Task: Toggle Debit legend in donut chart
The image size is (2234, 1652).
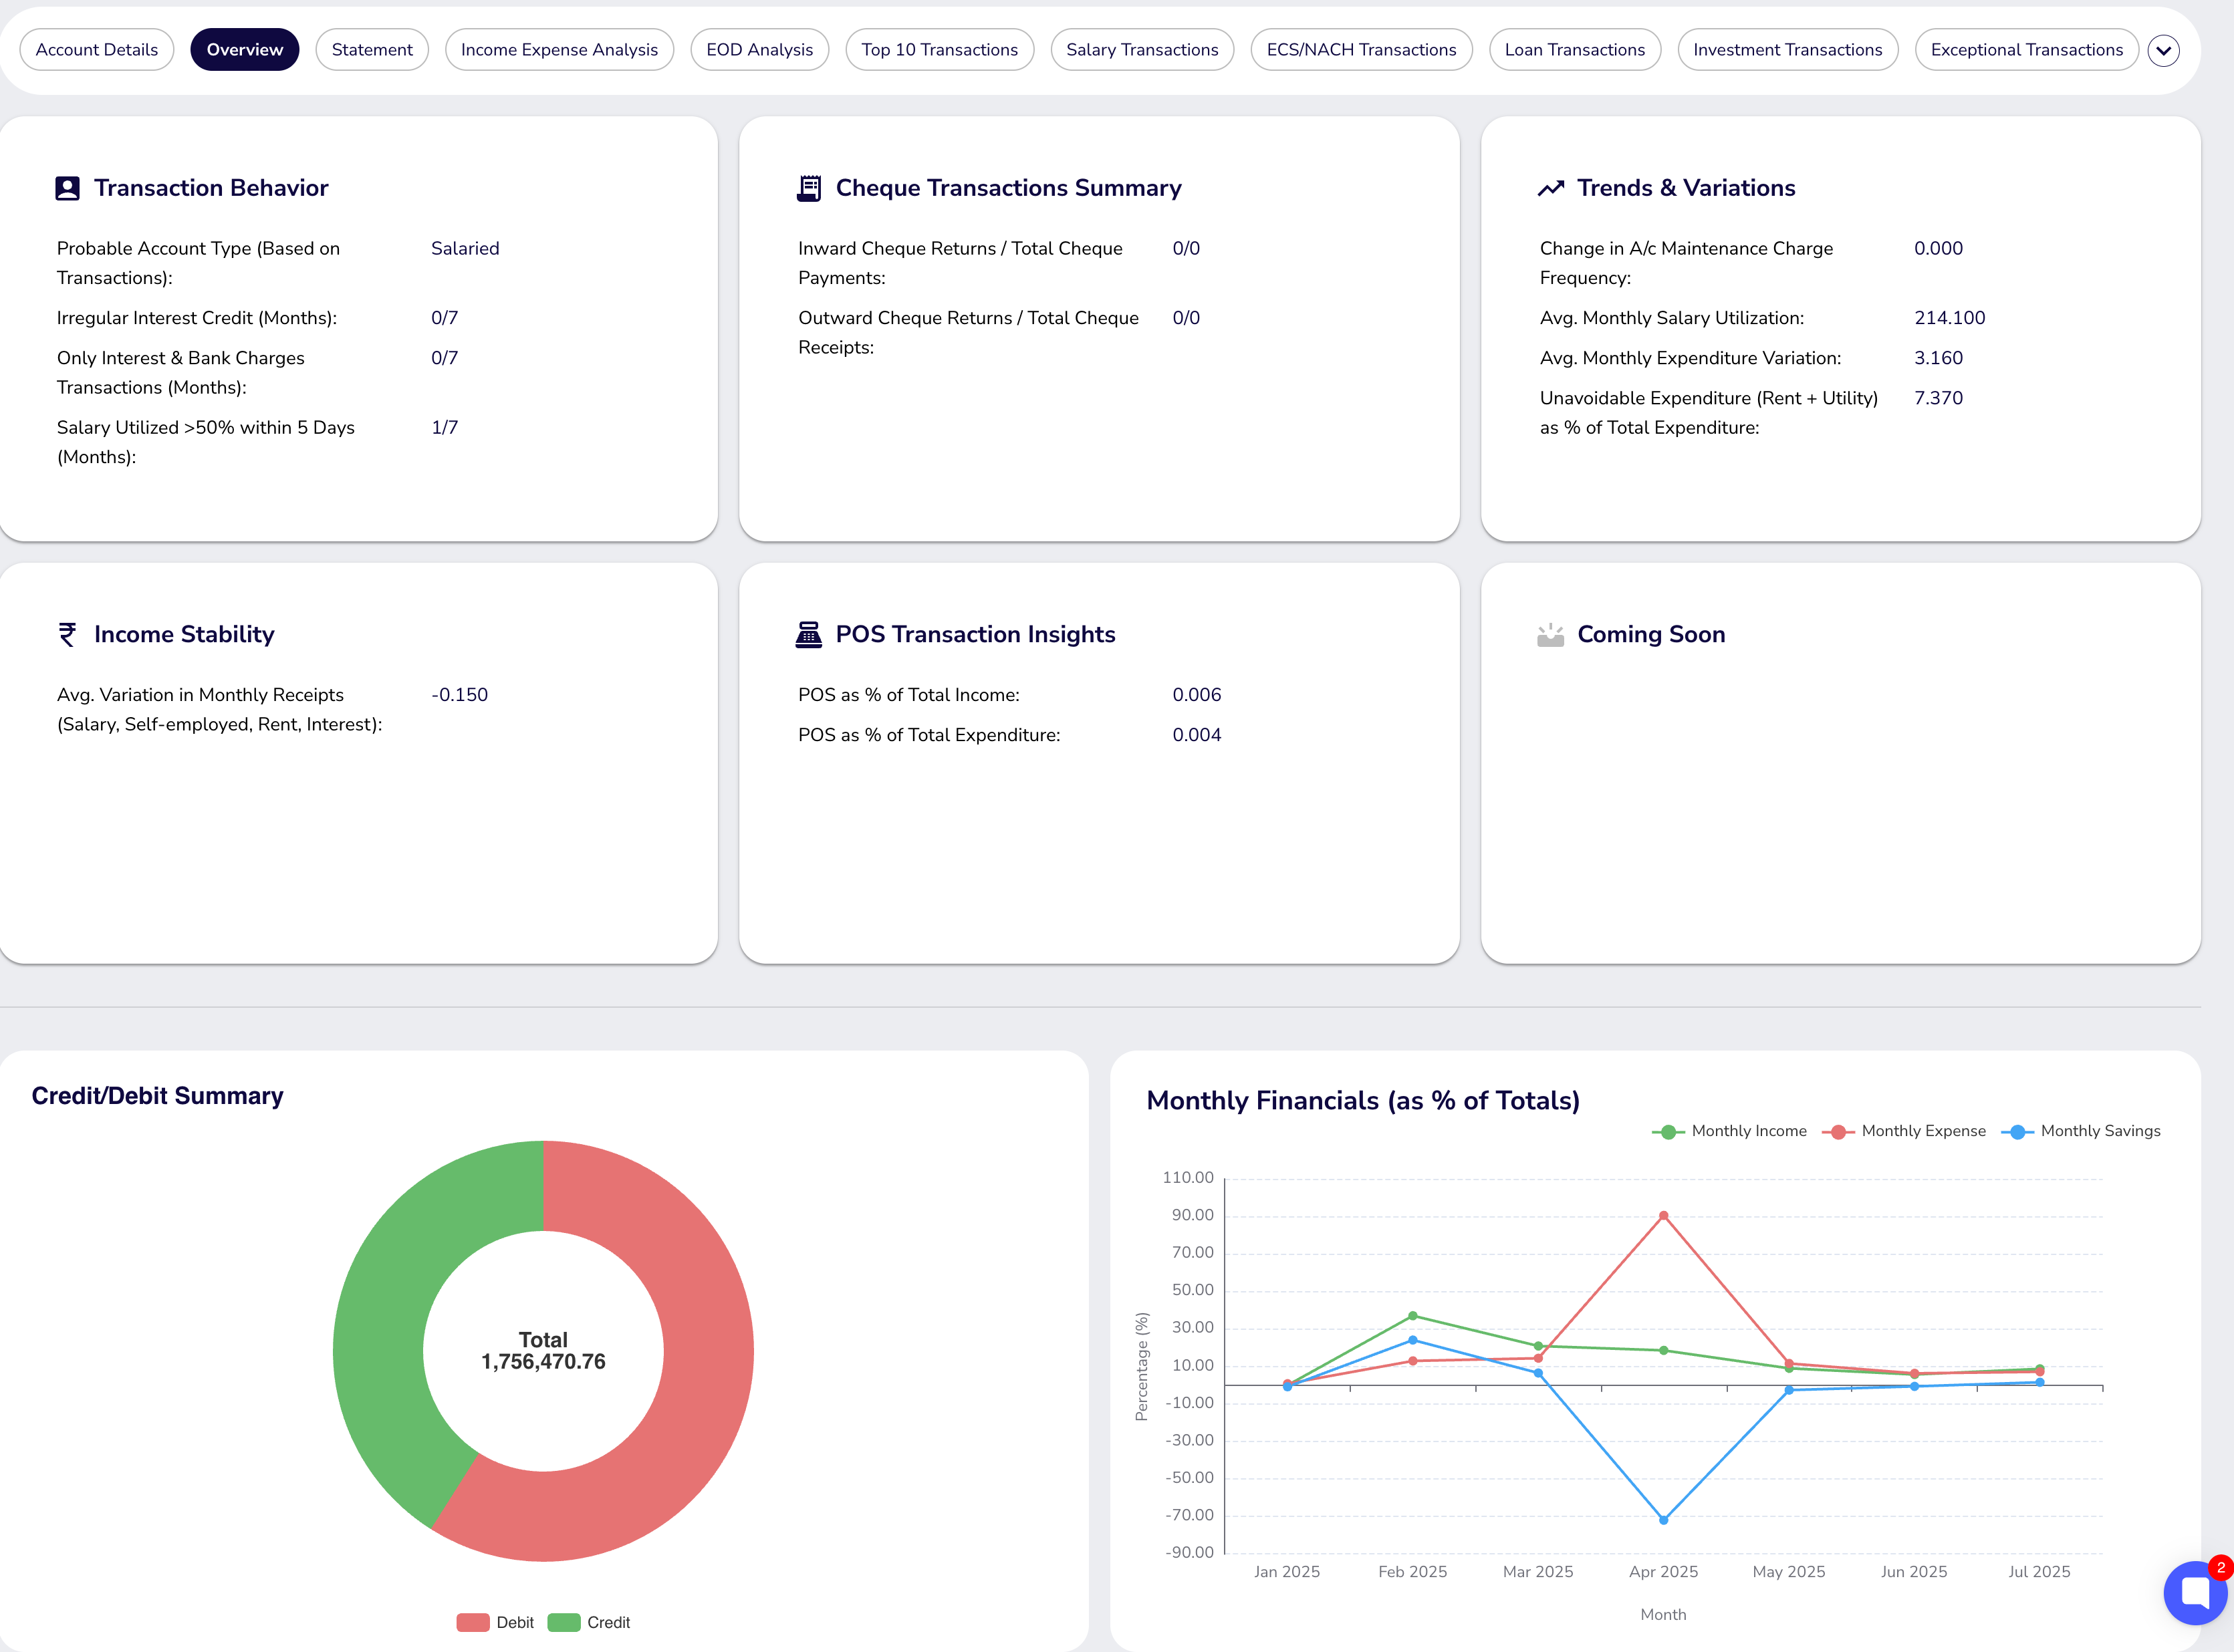Action: 495,1622
